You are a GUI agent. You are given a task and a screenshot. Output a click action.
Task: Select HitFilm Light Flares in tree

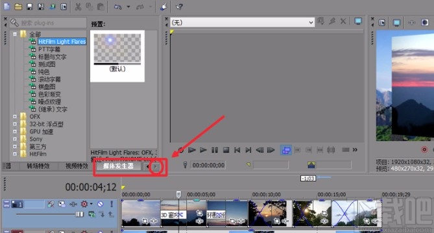[62, 41]
